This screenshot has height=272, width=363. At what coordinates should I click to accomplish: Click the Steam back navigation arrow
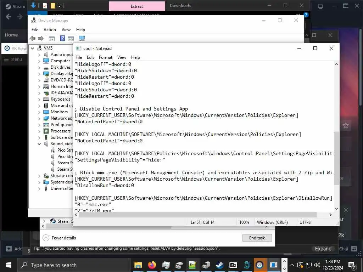coord(9,17)
